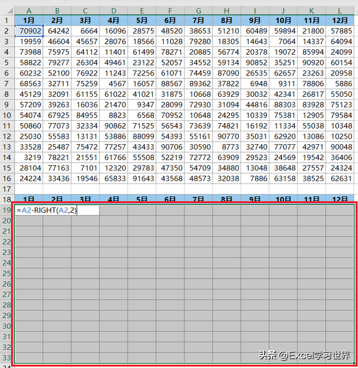Select row header 10
The image size is (358, 368).
(x=6, y=115)
